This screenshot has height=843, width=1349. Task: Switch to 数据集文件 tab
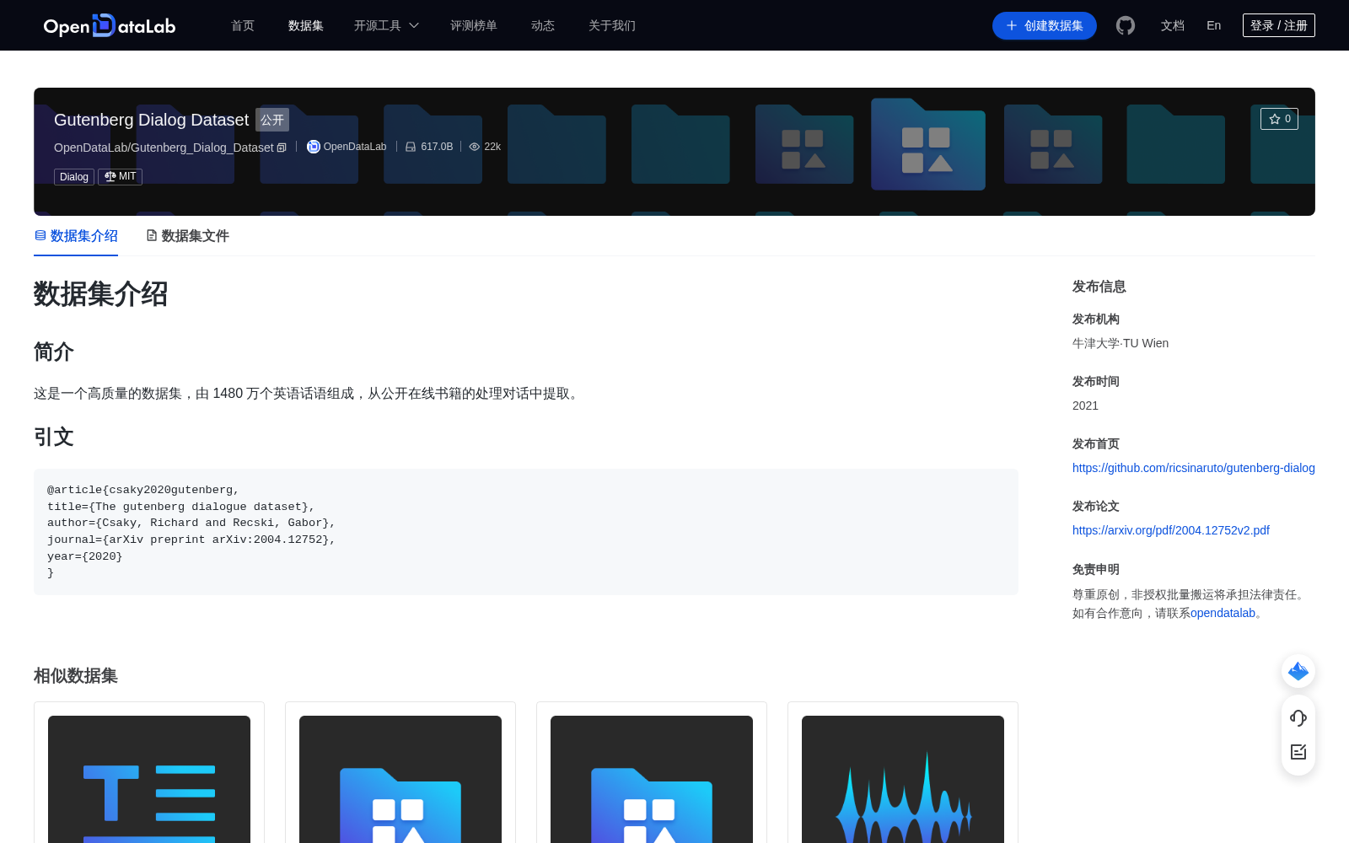187,236
